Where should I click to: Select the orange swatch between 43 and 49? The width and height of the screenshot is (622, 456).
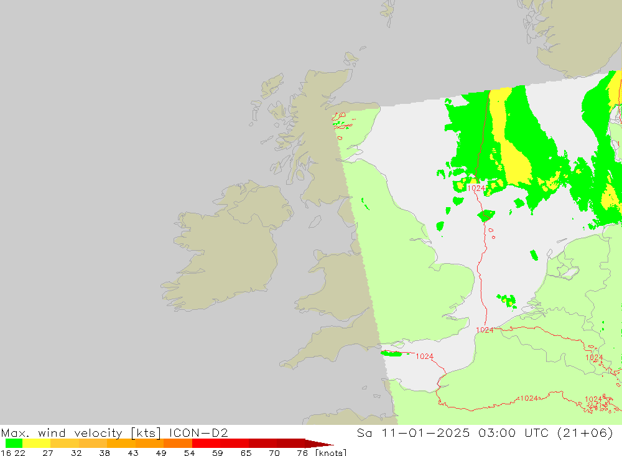149,444
